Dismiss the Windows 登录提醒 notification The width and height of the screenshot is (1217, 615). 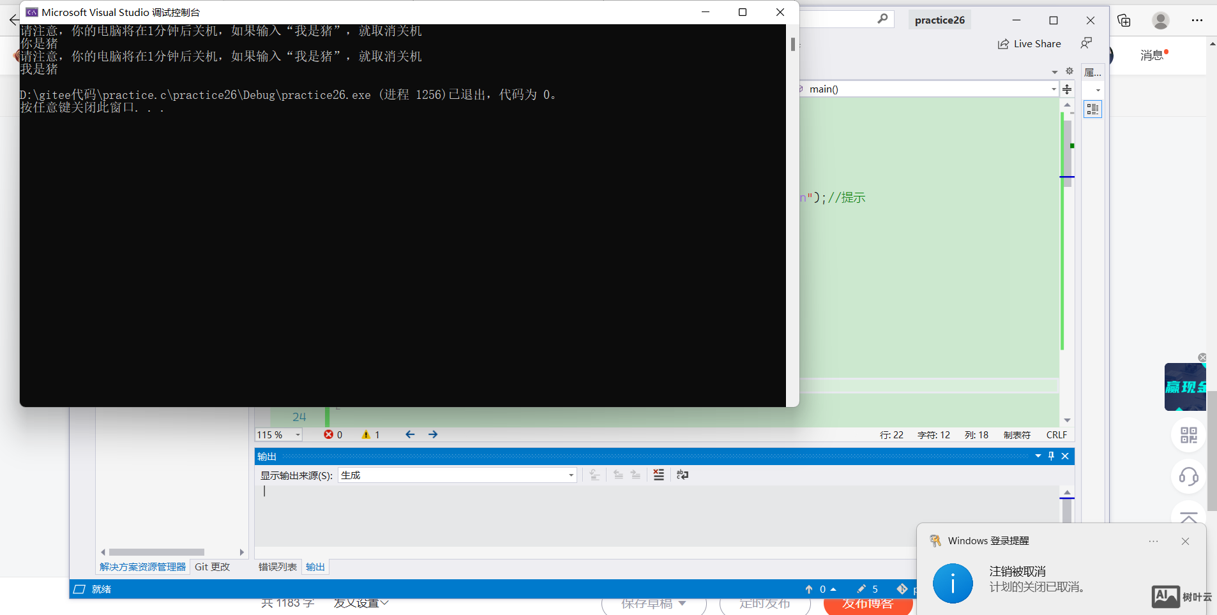(x=1185, y=541)
